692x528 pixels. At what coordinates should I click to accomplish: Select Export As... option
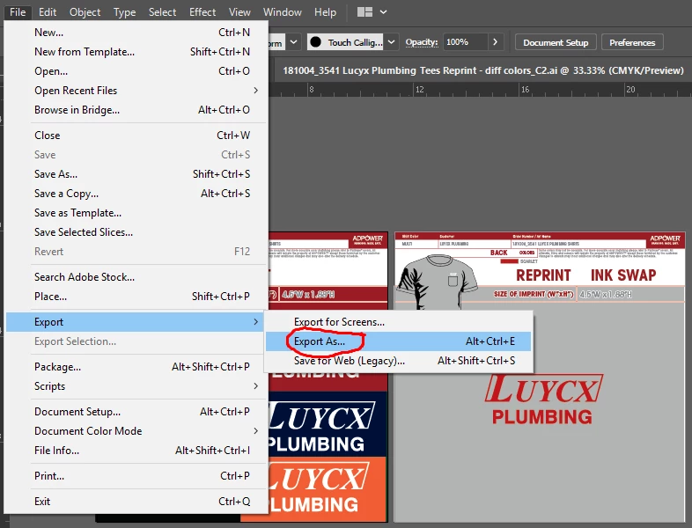398,341
